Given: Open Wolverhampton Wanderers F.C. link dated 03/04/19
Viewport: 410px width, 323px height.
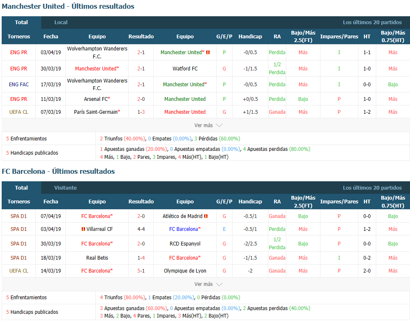Looking at the screenshot, I should tap(97, 53).
